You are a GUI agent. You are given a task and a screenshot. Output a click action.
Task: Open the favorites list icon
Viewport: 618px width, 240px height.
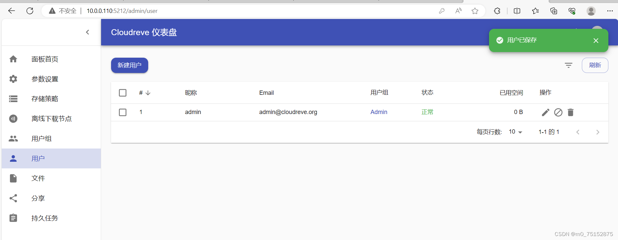(x=535, y=11)
